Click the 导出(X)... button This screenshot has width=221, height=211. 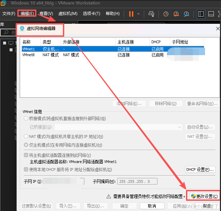point(96,206)
